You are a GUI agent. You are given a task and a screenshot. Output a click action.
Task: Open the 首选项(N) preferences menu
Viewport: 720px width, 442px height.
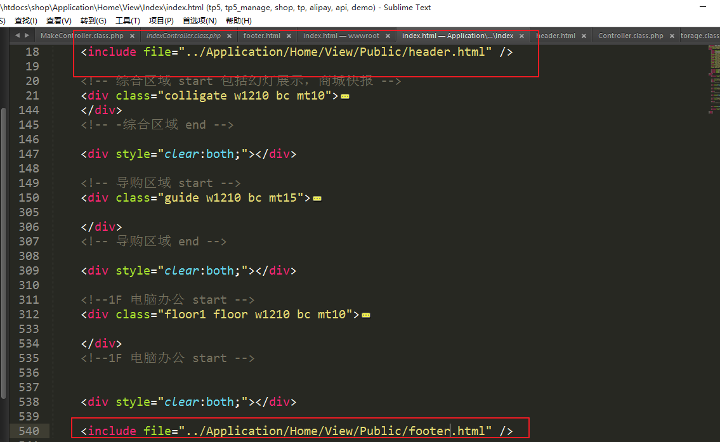pyautogui.click(x=199, y=21)
